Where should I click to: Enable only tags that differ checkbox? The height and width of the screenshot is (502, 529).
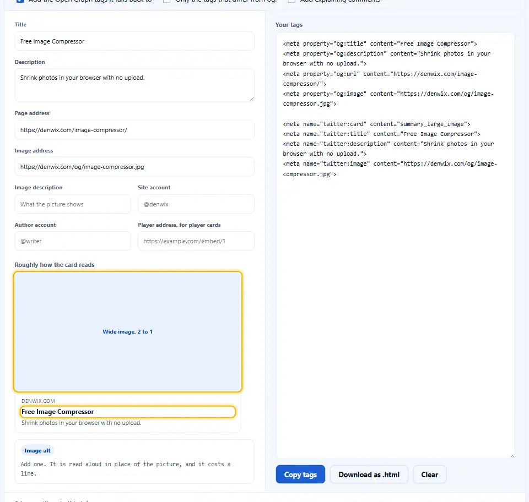[166, 1]
